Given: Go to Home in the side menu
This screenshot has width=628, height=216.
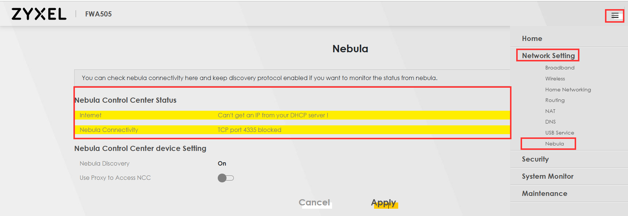Looking at the screenshot, I should point(532,38).
